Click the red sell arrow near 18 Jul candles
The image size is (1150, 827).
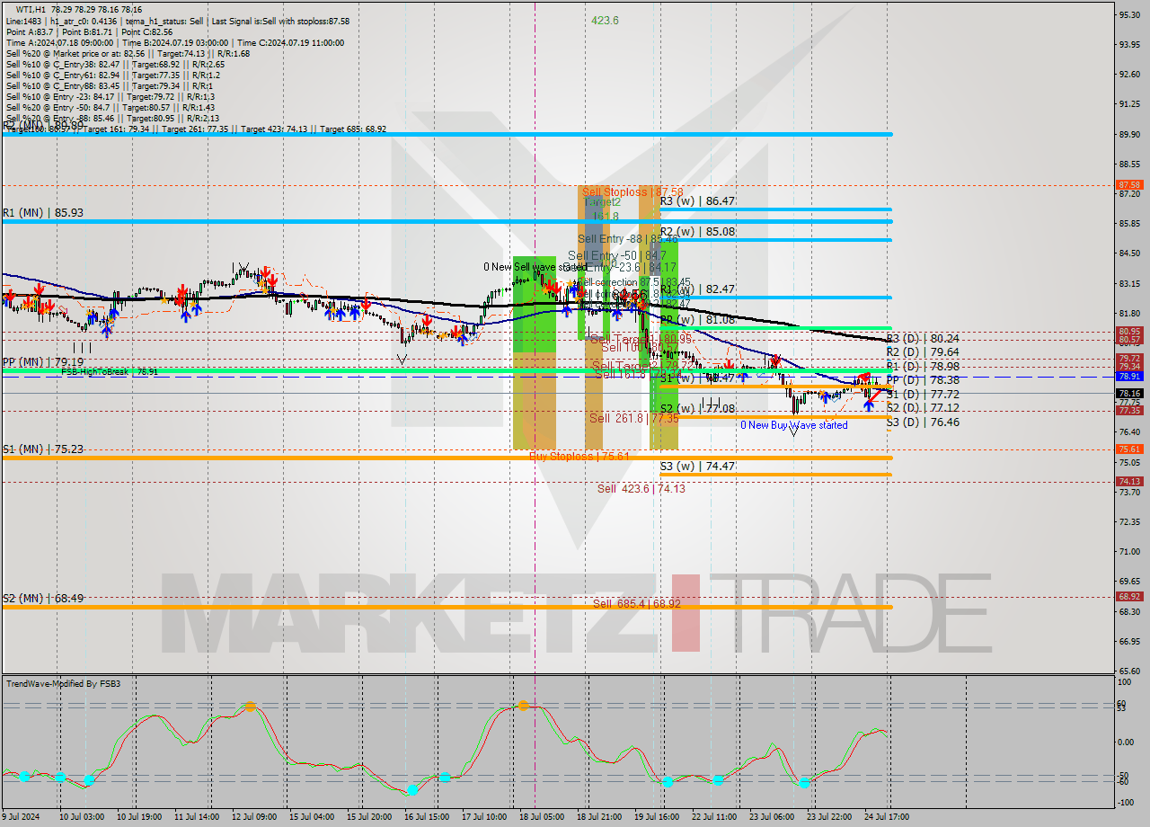pos(551,283)
